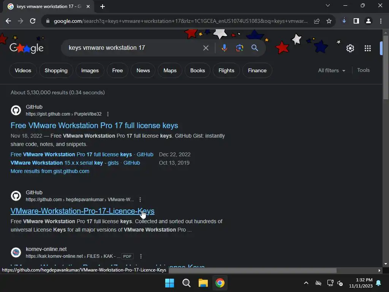Open more options for kornev-online.net result
Image resolution: width=389 pixels, height=292 pixels.
[x=141, y=256]
